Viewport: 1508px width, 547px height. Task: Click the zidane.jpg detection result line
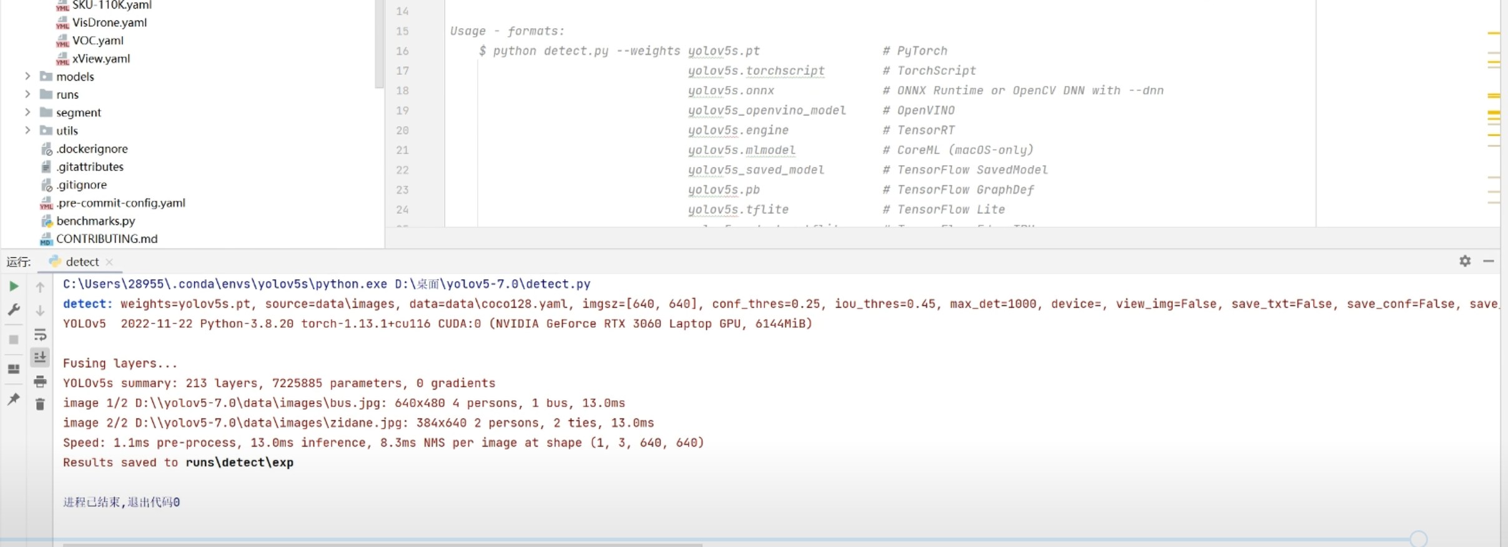point(358,424)
